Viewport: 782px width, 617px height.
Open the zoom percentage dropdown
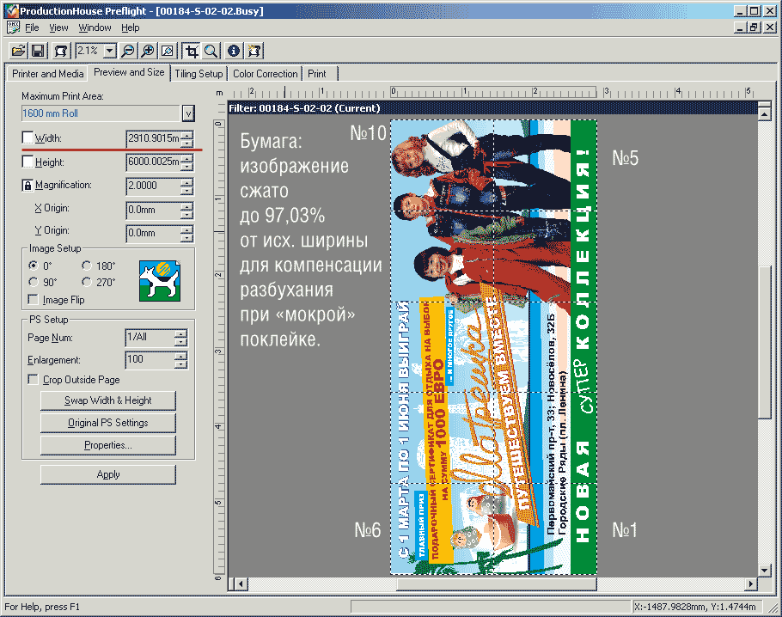pos(111,51)
